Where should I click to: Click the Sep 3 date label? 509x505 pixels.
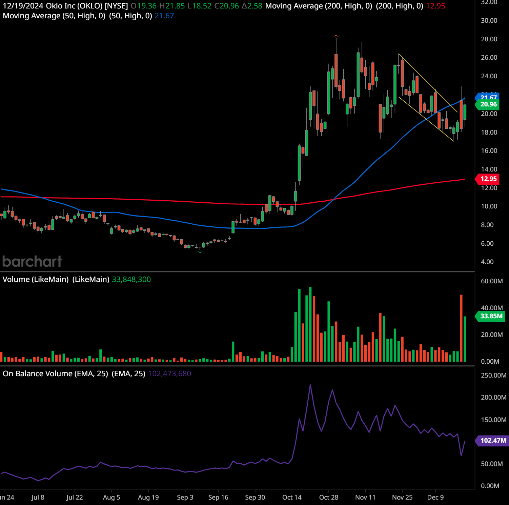[185, 498]
